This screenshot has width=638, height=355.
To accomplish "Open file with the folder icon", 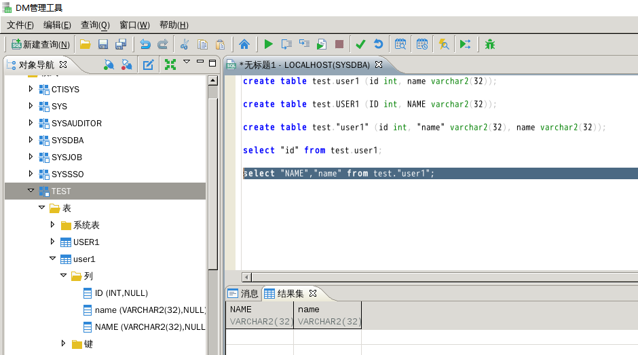I will pos(85,44).
